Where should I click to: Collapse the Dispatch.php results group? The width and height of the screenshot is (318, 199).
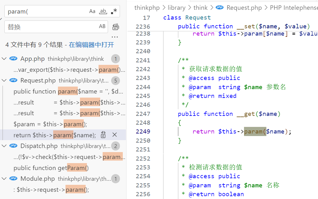(x=4, y=146)
